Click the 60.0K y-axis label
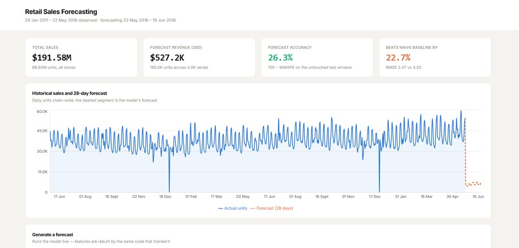This screenshot has width=519, height=248. point(42,112)
